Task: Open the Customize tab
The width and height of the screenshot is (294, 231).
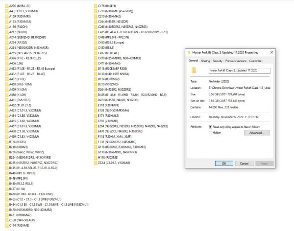Action: (x=255, y=61)
